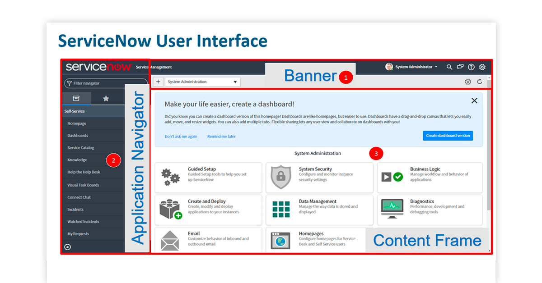Click in the Filter navigator field

click(106, 83)
